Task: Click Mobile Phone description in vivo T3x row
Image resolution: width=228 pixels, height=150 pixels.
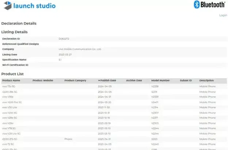Action: (x=208, y=86)
